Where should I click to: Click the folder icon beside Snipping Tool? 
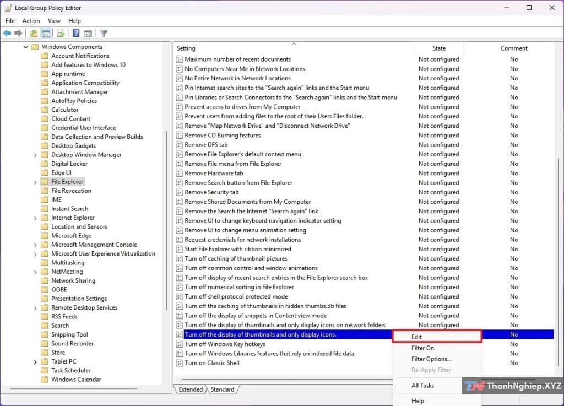[x=44, y=334]
